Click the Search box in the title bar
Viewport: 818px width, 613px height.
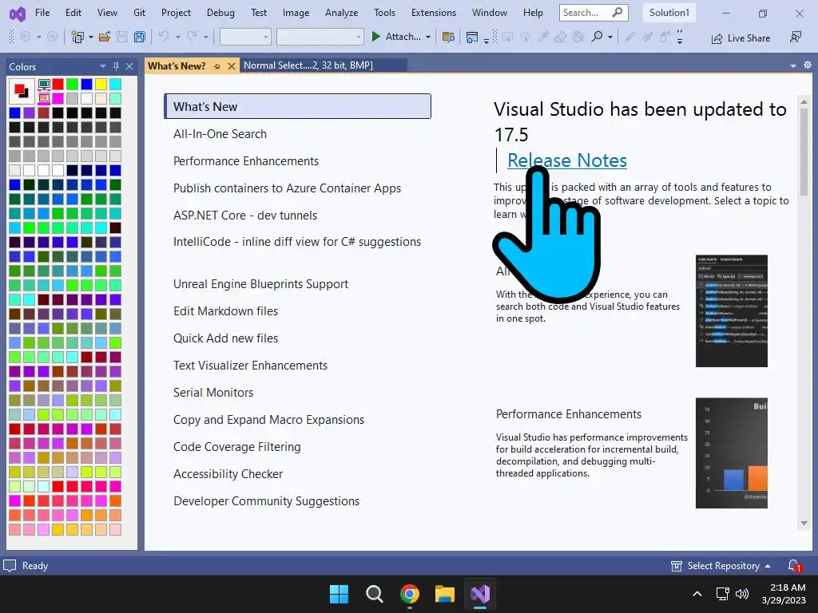click(594, 13)
